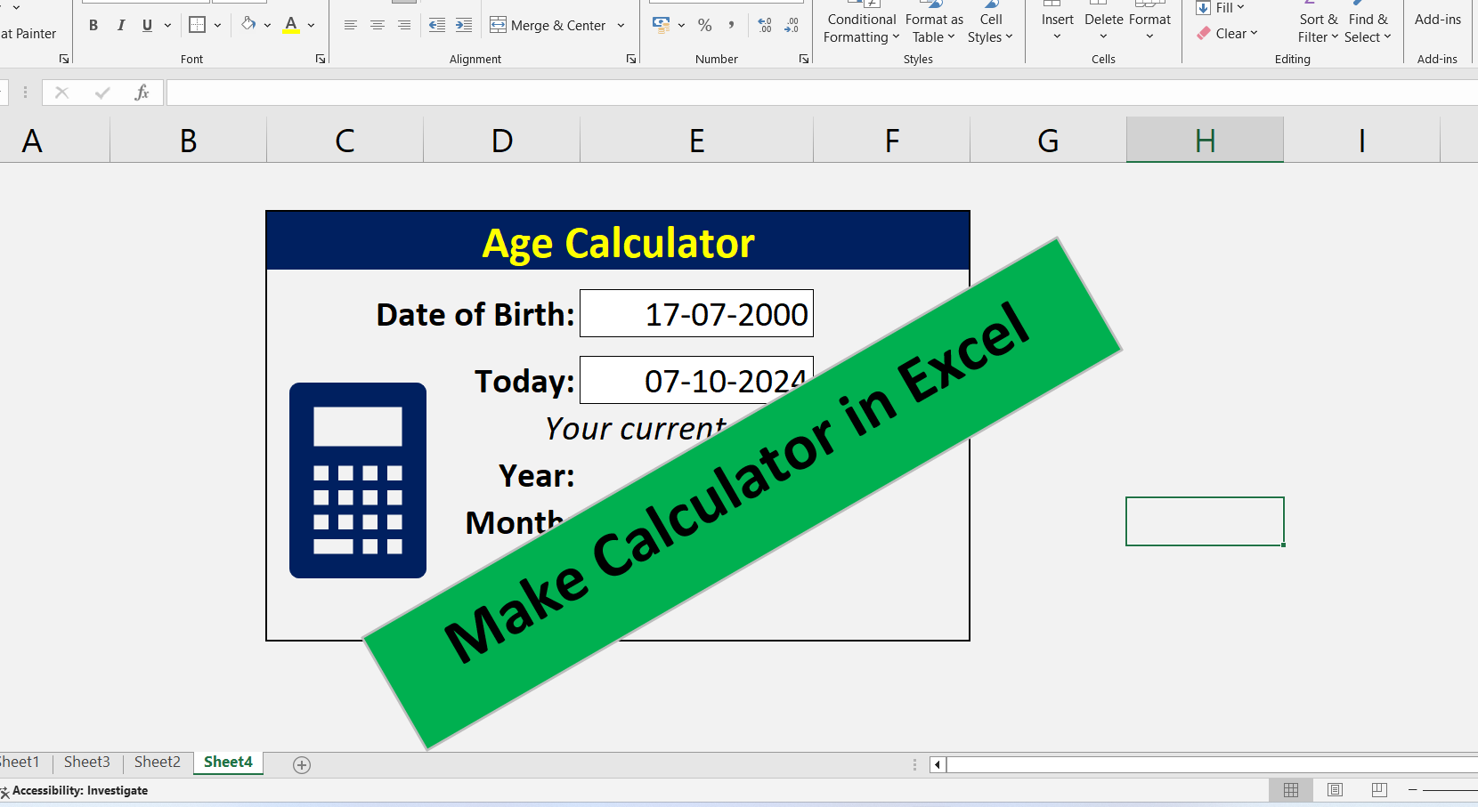Screen dimensions: 1478x807
Task: Increase decimal places
Action: (765, 25)
